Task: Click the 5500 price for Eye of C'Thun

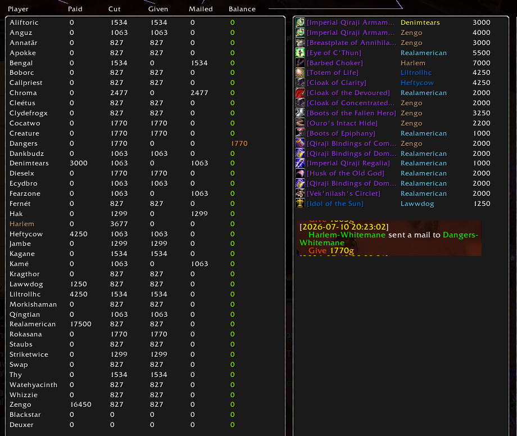Action: [x=482, y=53]
